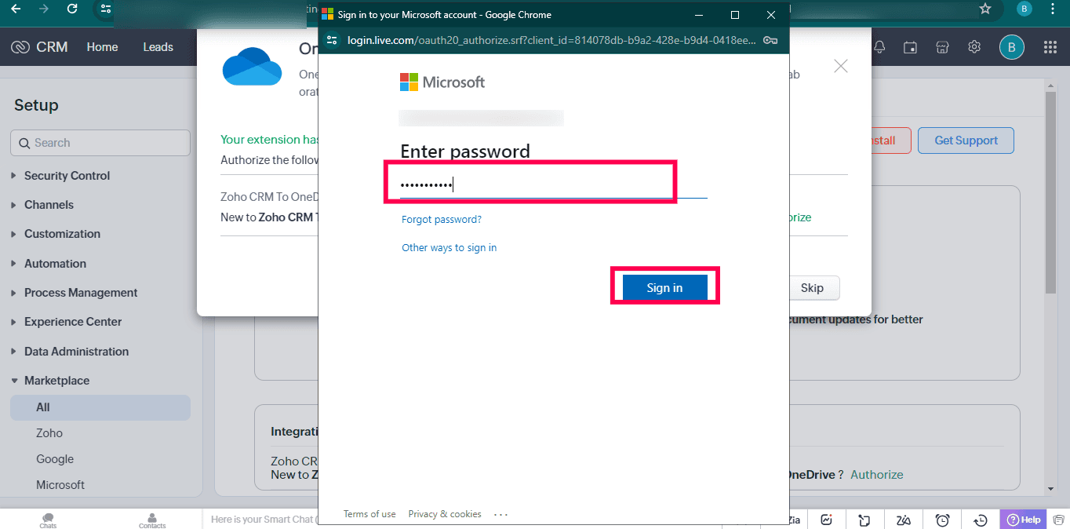Open the Leads tab in CRM
The width and height of the screenshot is (1070, 529).
click(158, 47)
